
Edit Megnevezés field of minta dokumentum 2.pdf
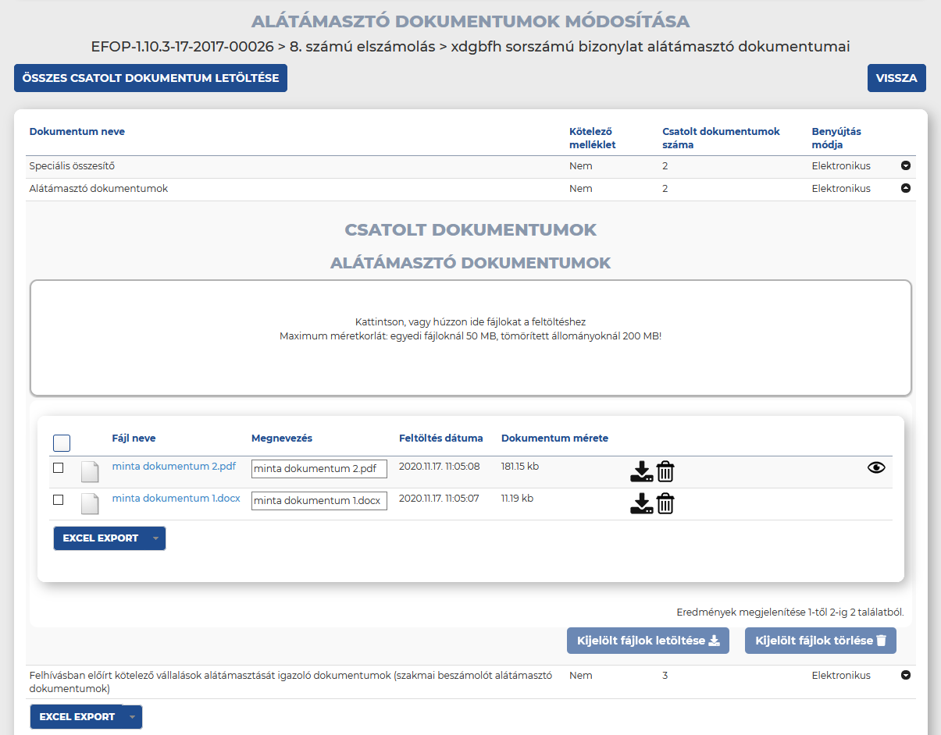319,469
